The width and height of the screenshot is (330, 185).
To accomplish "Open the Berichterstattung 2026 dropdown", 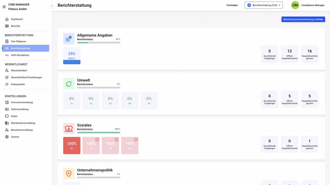I will pyautogui.click(x=263, y=5).
